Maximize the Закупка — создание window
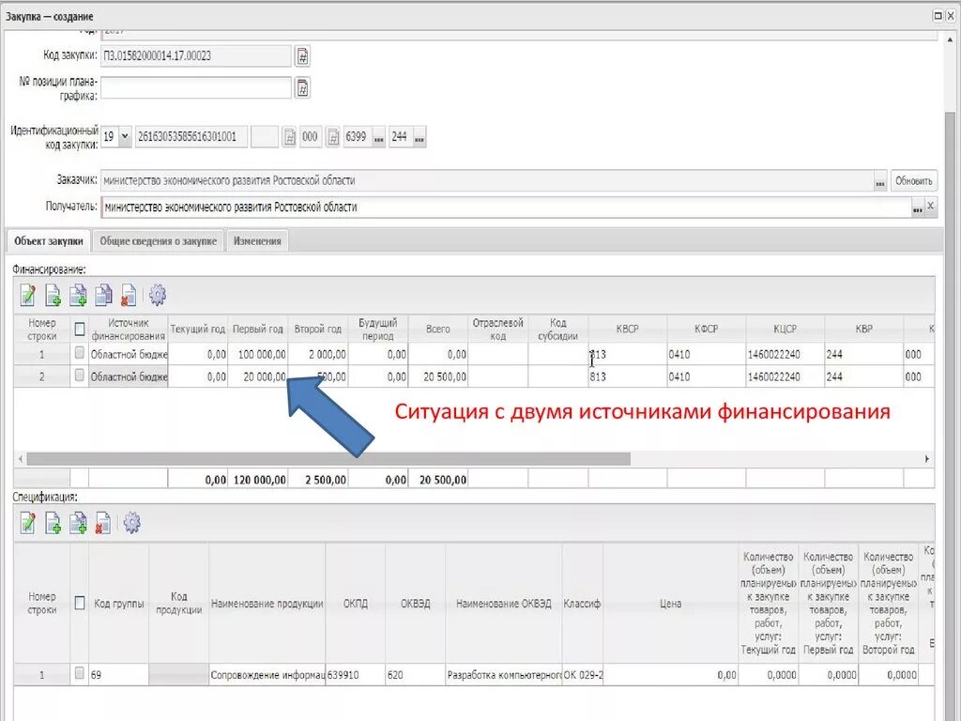This screenshot has width=961, height=721. [x=938, y=16]
